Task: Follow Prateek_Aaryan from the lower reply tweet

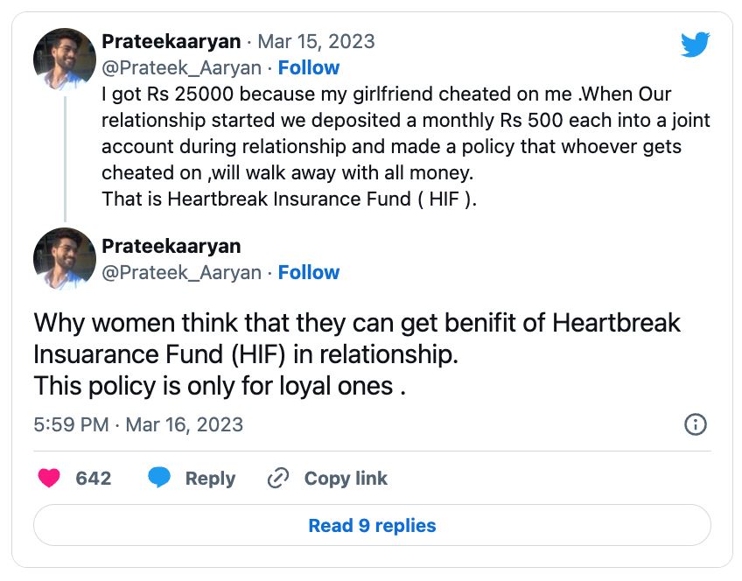Action: (309, 273)
